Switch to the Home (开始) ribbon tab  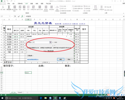coord(8,3)
